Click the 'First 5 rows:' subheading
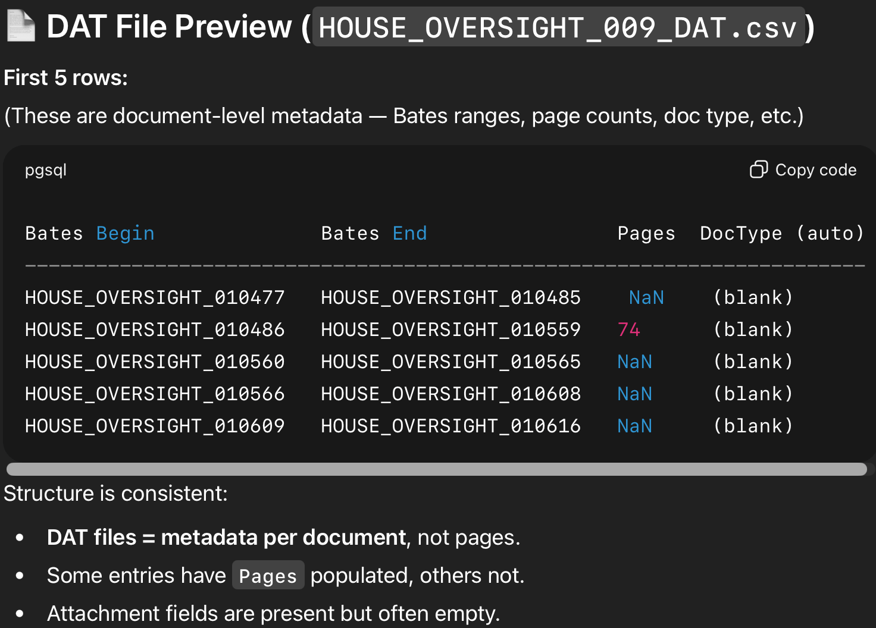 [x=65, y=78]
